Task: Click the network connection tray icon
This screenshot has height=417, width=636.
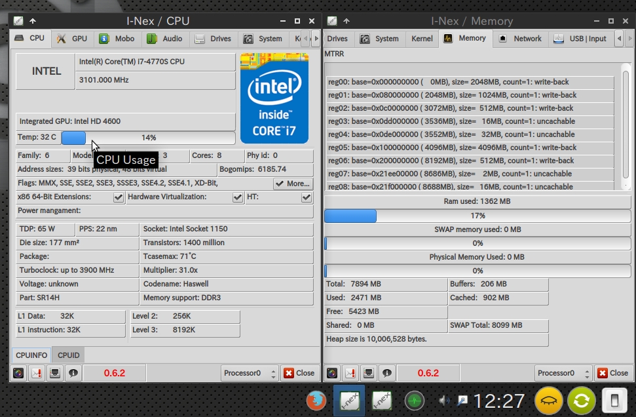Action: (462, 401)
